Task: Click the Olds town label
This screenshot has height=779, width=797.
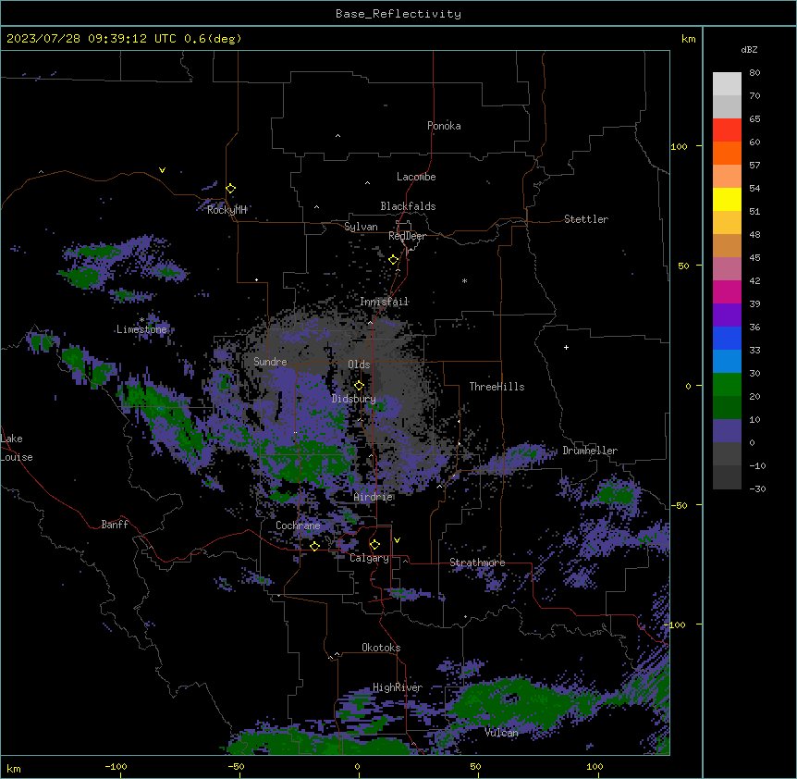Action: 359,365
